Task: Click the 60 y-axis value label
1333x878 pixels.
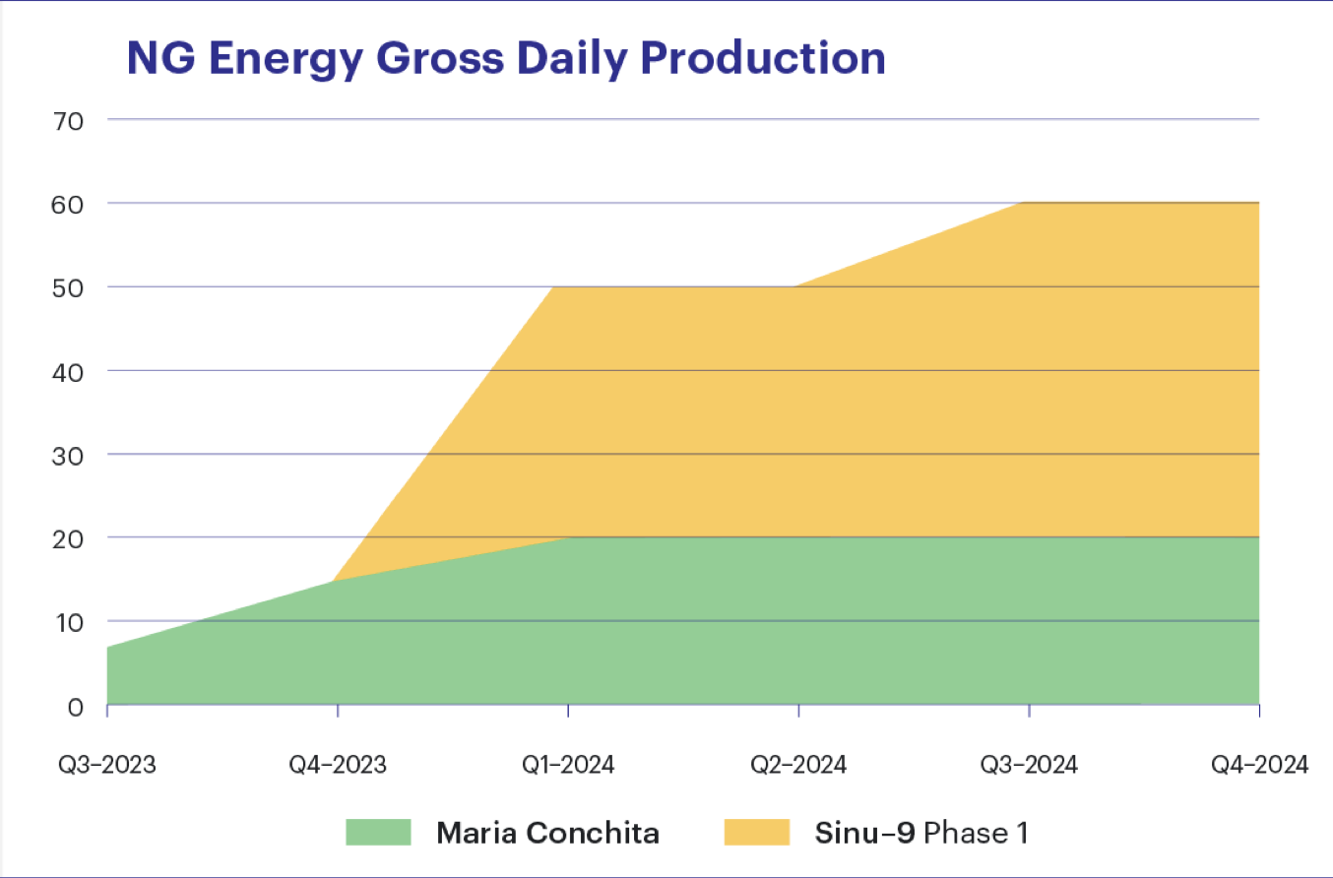Action: pyautogui.click(x=73, y=204)
